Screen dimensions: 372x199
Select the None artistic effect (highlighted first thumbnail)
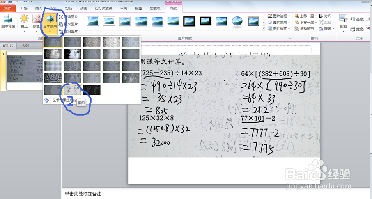53,42
